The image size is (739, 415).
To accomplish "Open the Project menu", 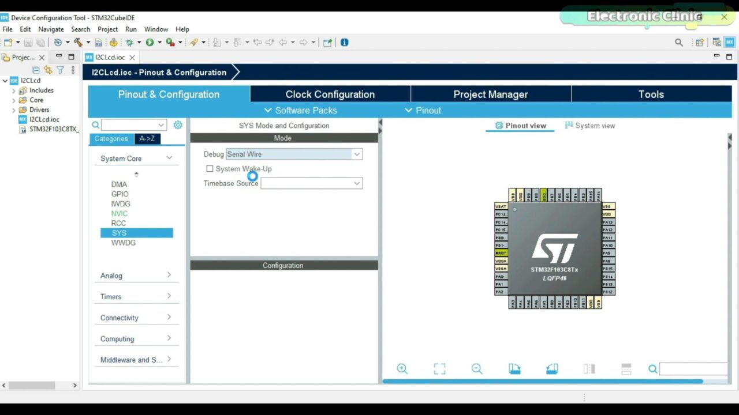I will tap(107, 29).
